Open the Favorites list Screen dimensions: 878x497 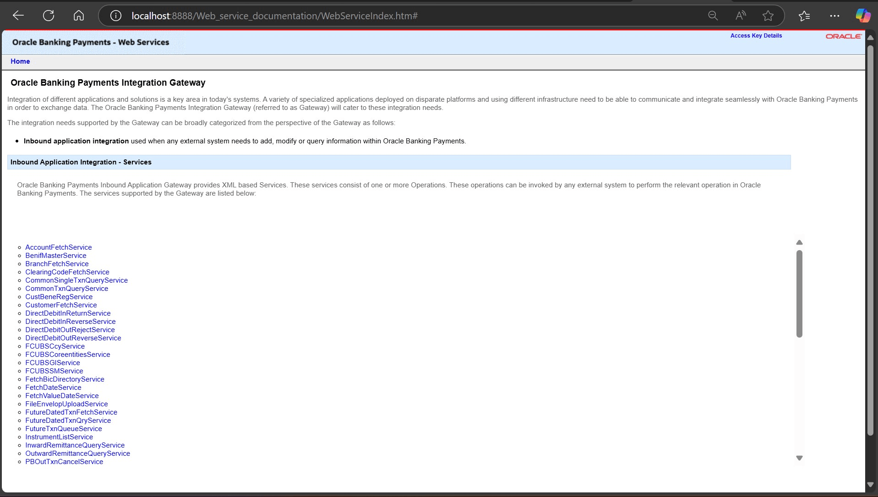[x=804, y=16]
